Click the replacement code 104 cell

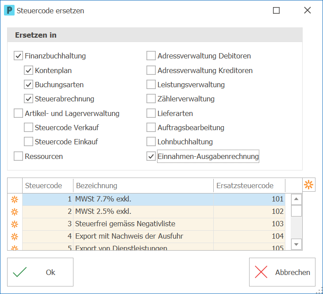pos(249,236)
